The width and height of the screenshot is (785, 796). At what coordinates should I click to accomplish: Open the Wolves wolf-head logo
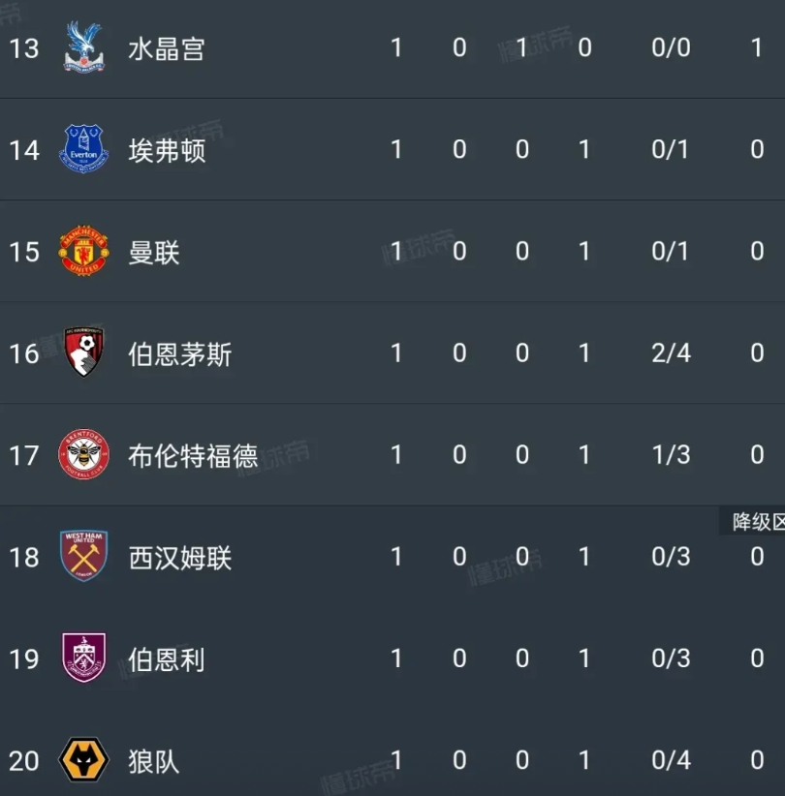pyautogui.click(x=83, y=760)
